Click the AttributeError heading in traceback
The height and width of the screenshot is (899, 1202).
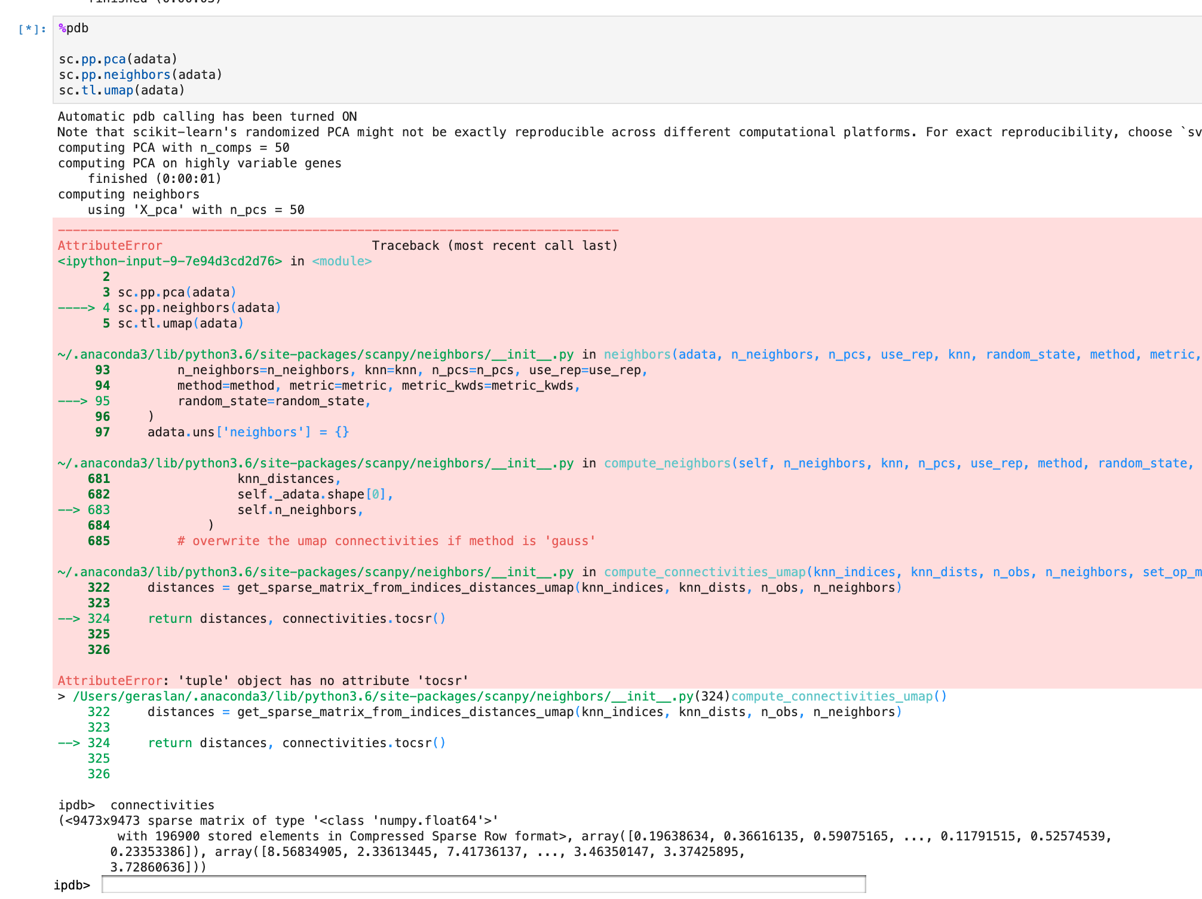[109, 245]
